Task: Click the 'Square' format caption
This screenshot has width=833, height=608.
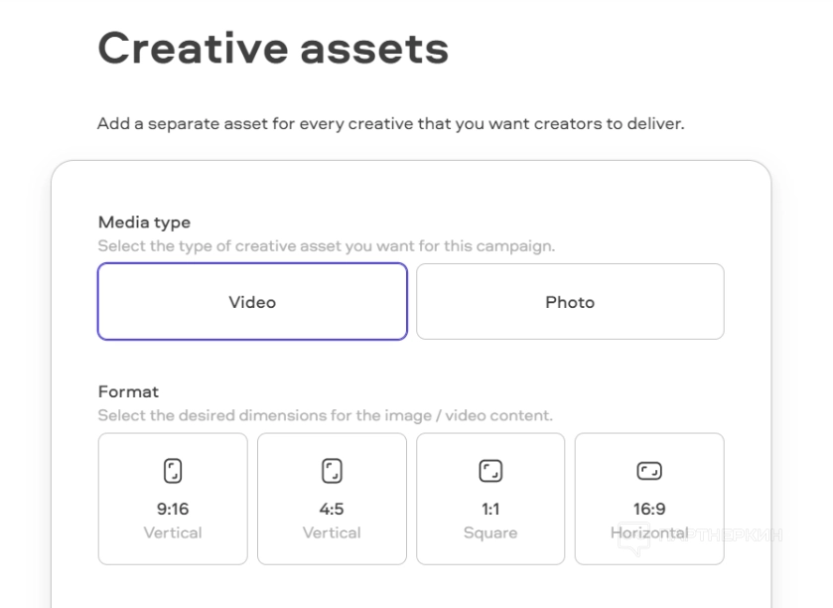Action: tap(490, 532)
